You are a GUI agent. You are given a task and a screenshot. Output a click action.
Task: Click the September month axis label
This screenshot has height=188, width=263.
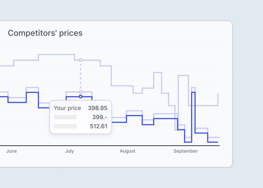point(185,151)
